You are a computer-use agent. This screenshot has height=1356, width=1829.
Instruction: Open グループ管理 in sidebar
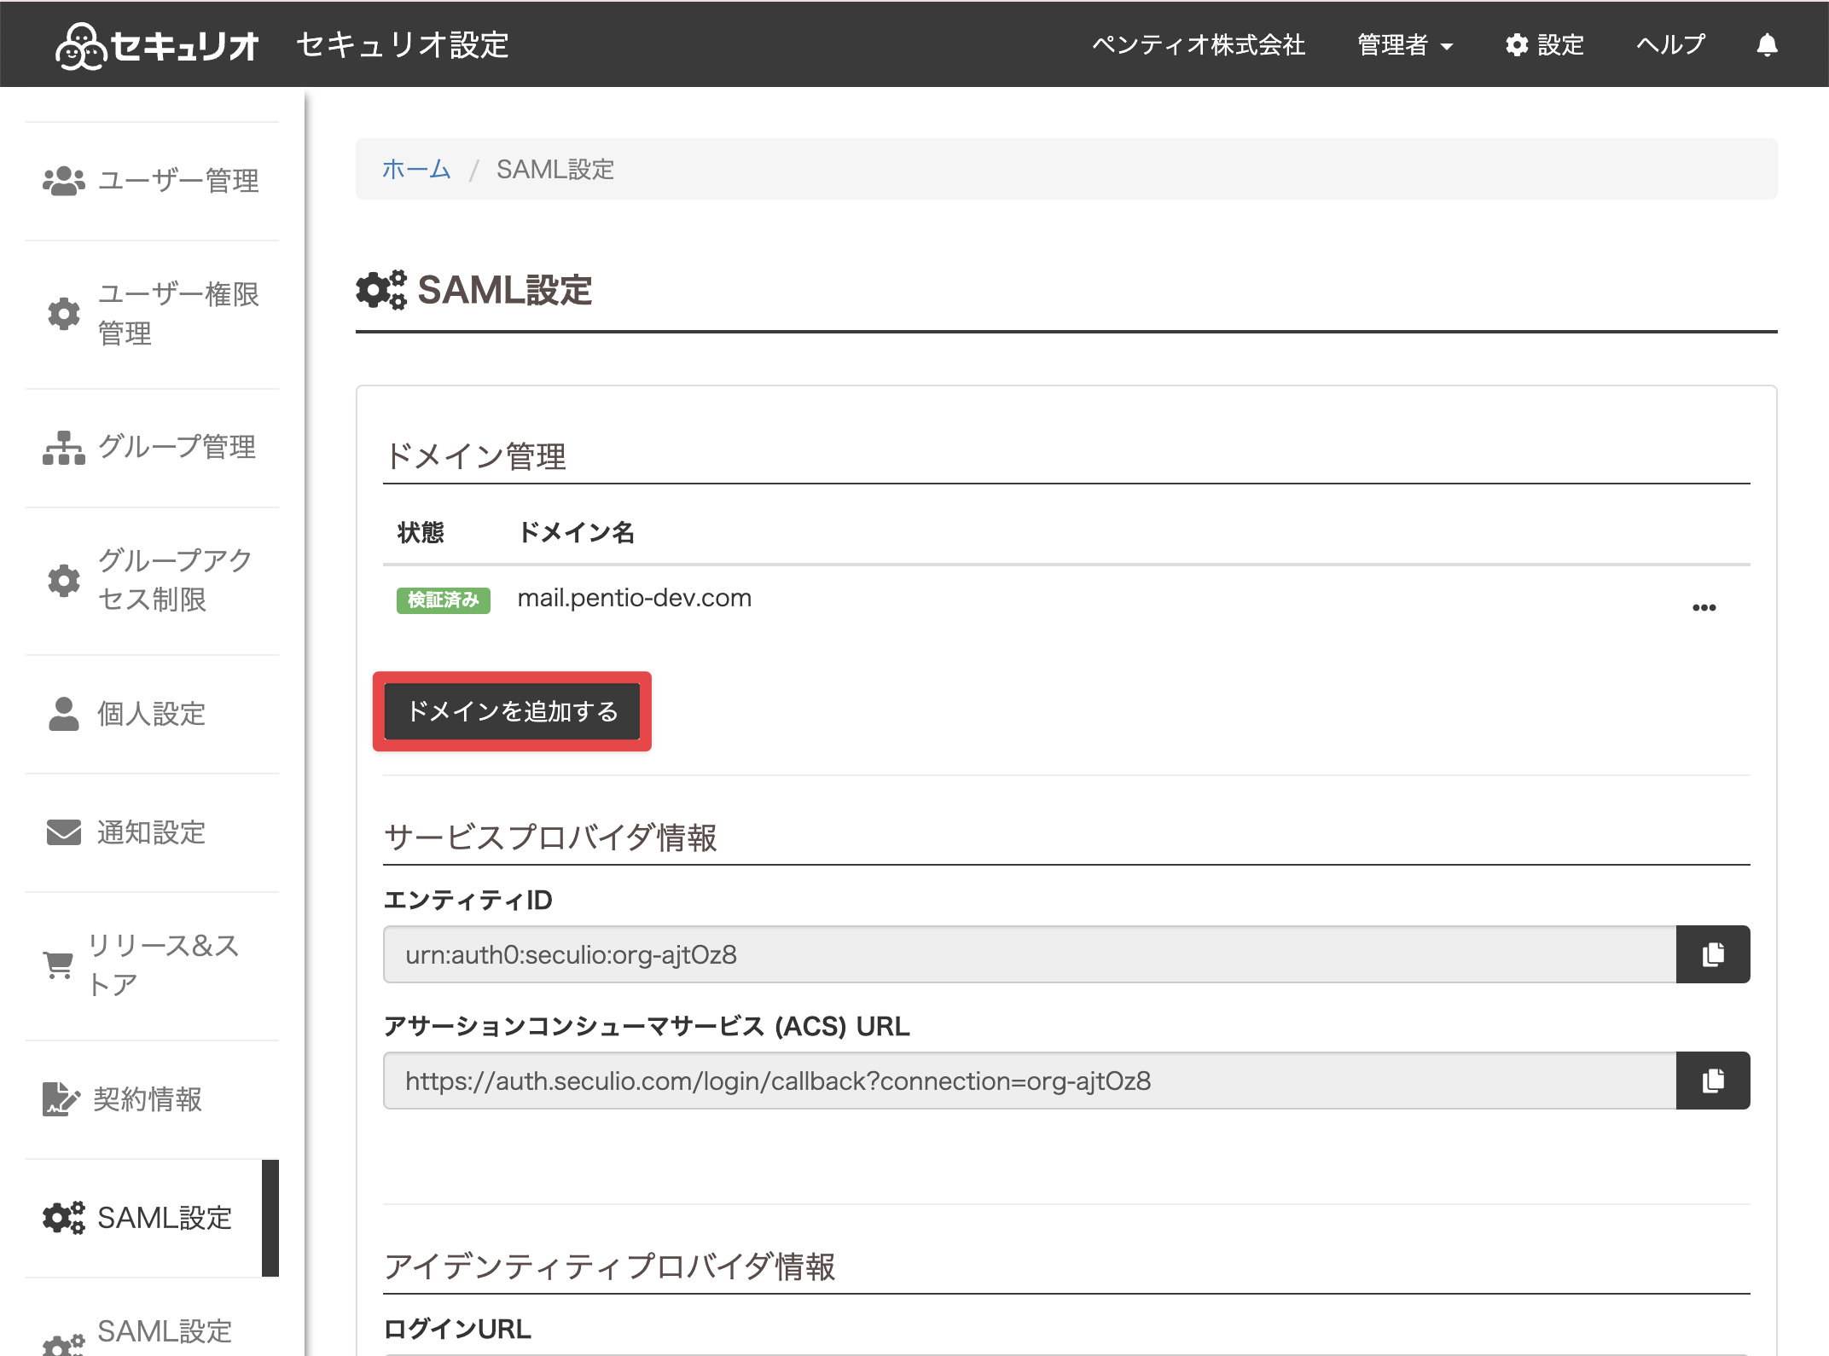152,447
